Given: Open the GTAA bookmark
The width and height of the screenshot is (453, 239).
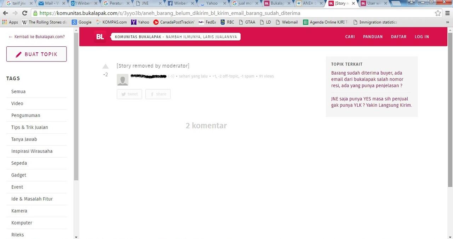Looking at the screenshot, I should pyautogui.click(x=247, y=22).
